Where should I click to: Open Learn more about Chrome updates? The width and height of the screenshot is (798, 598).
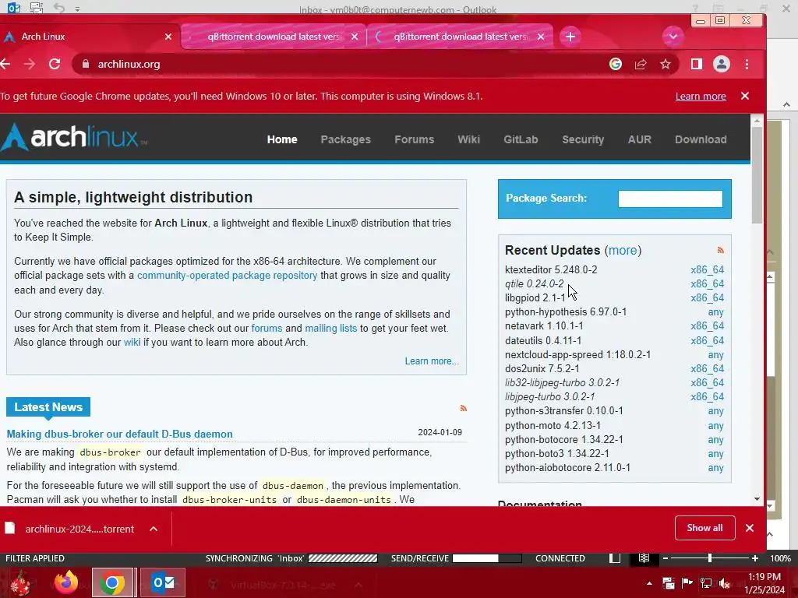click(x=701, y=96)
